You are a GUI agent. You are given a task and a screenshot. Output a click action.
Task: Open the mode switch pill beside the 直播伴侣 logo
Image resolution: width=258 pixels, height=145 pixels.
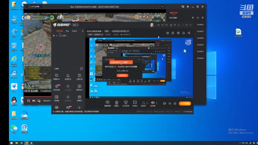point(75,25)
